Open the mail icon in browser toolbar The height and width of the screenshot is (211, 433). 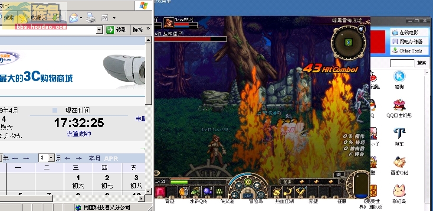click(74, 18)
